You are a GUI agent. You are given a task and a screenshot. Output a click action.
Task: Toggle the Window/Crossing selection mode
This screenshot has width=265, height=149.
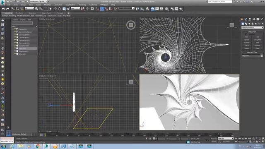tap(50, 9)
